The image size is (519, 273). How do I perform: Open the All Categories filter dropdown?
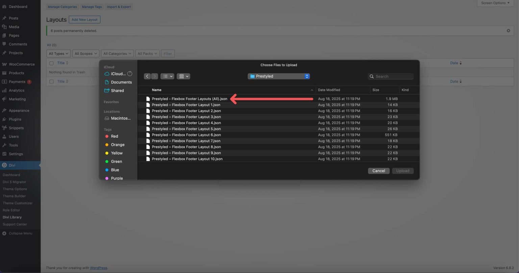coord(117,54)
